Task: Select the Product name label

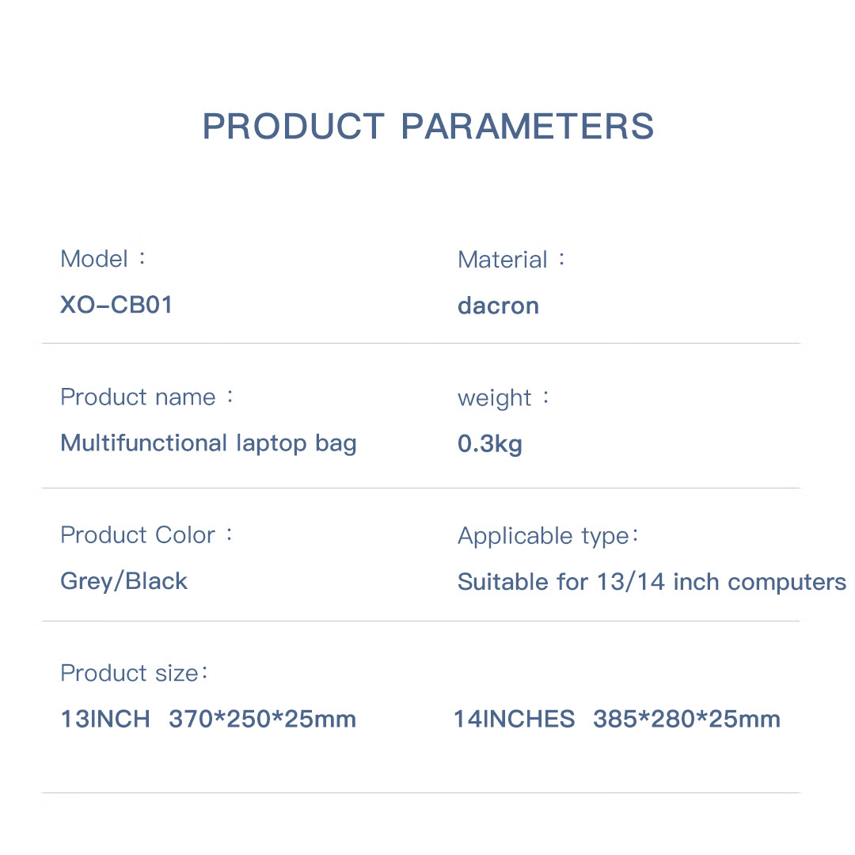Action: [x=138, y=397]
